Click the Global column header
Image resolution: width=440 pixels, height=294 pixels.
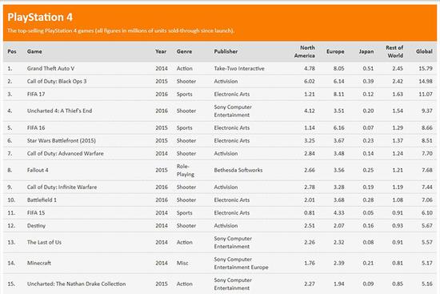pyautogui.click(x=424, y=51)
